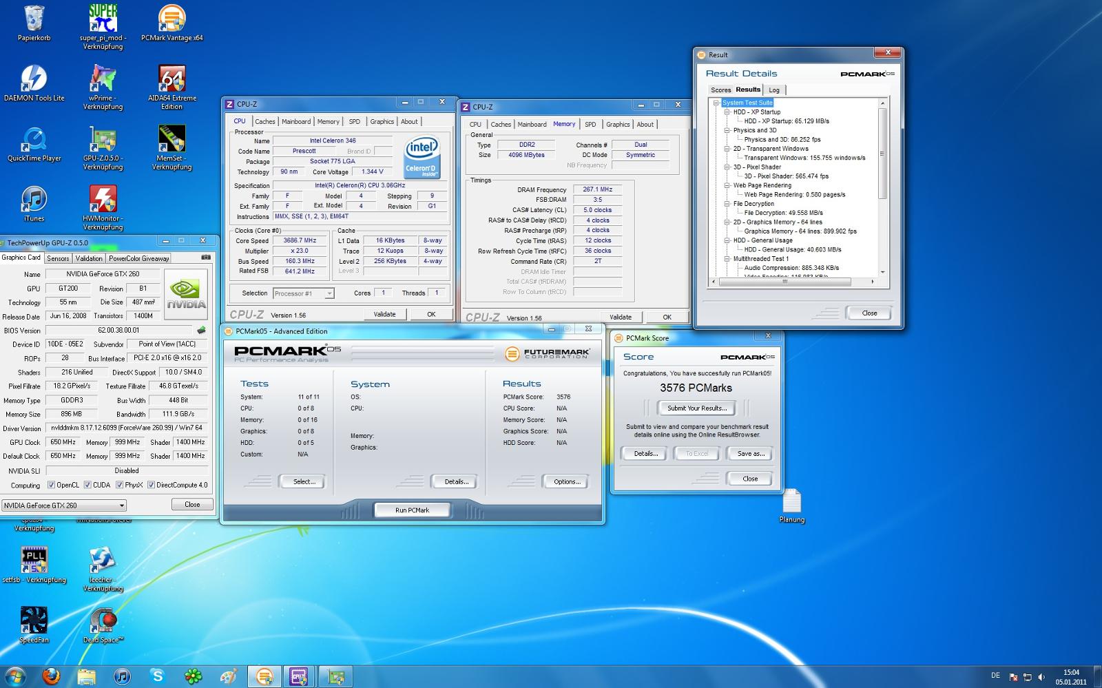Viewport: 1102px width, 688px height.
Task: Click GPU-Z screenshot camera icon
Action: (205, 258)
